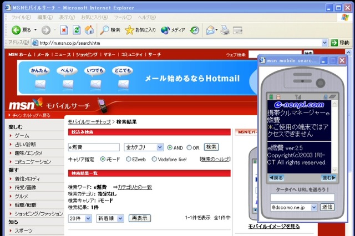Viewport: 355px width, 236px height.
Task: Open the @docomo.ne.jp domain dropdown
Action: 293,207
